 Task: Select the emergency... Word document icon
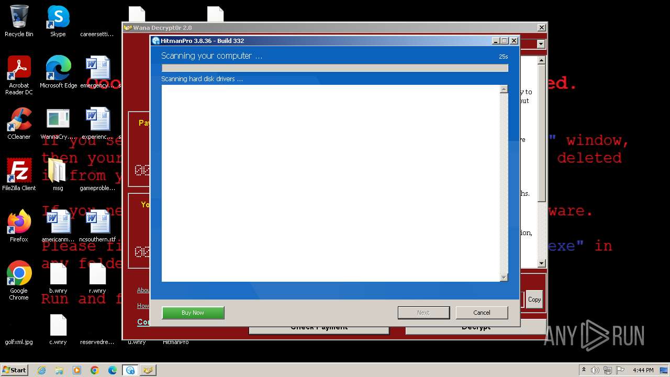click(x=97, y=72)
